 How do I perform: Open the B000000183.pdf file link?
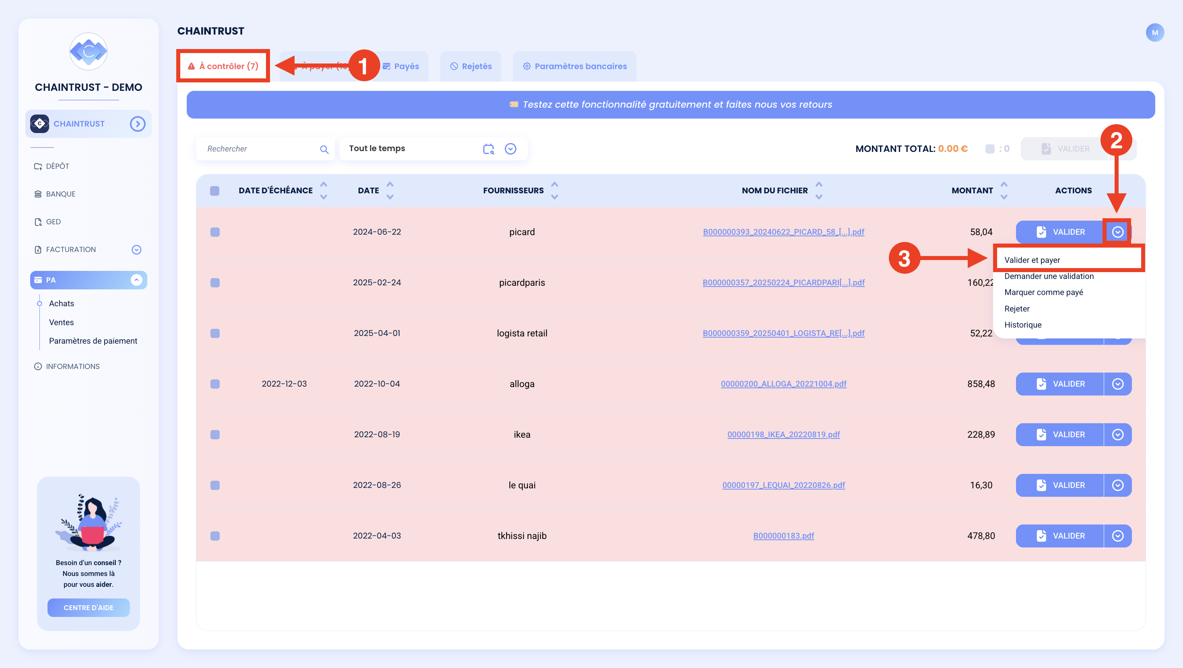pyautogui.click(x=783, y=536)
